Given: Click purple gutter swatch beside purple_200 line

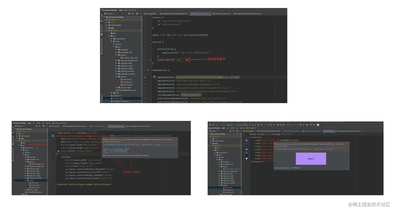Looking at the screenshot, I should (246, 140).
